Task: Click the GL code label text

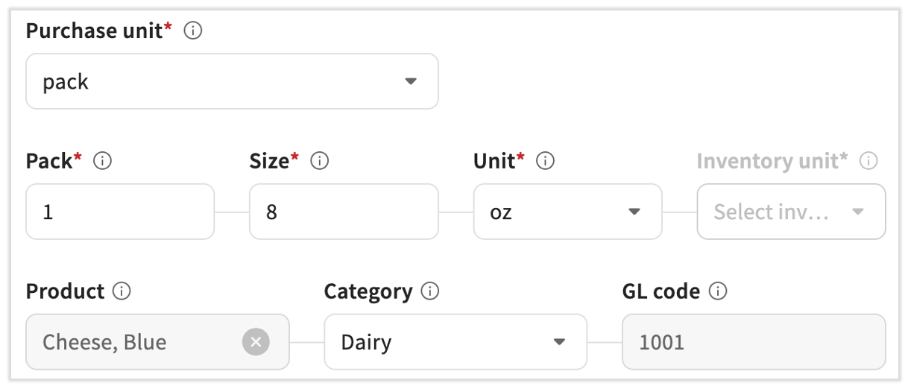Action: point(661,291)
